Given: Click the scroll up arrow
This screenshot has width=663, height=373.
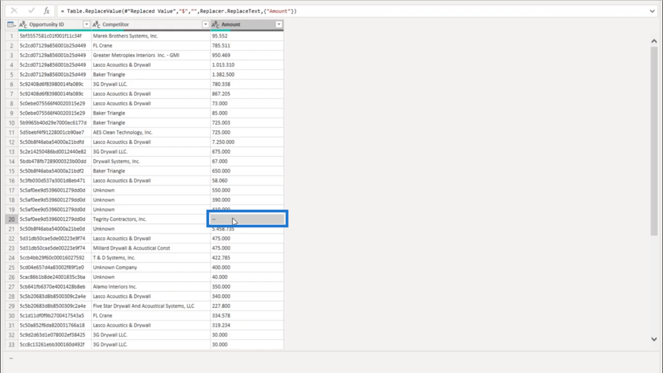Looking at the screenshot, I should click(654, 41).
